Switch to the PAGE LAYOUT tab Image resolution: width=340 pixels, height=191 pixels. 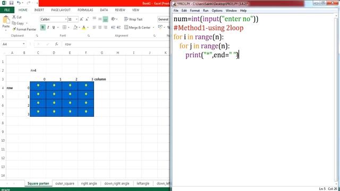coord(61,10)
